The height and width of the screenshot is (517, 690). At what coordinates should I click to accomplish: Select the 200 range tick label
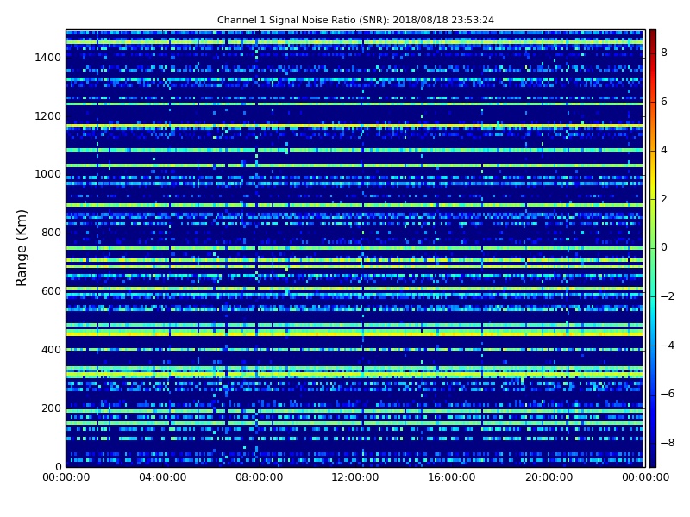pyautogui.click(x=51, y=408)
